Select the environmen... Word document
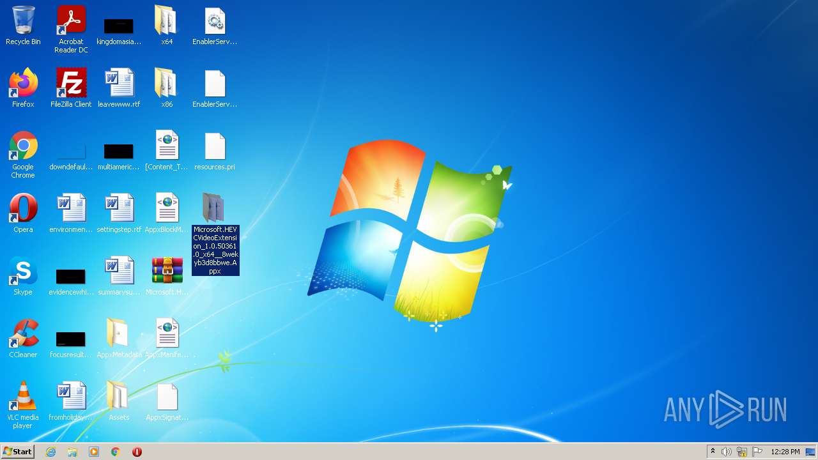 pyautogui.click(x=71, y=213)
